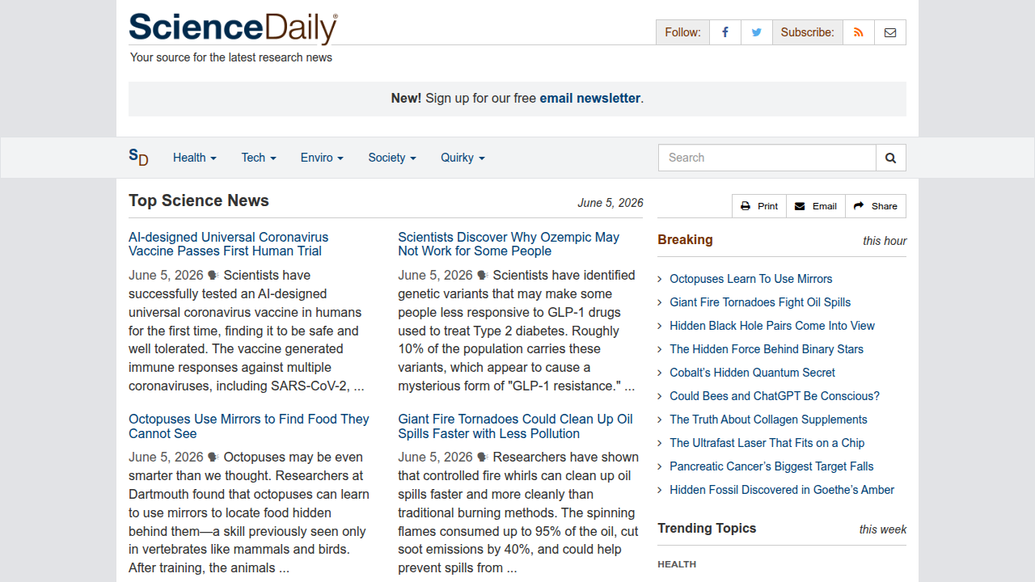Open the ScienceDaily Facebook page icon
The height and width of the screenshot is (582, 1035).
(725, 32)
